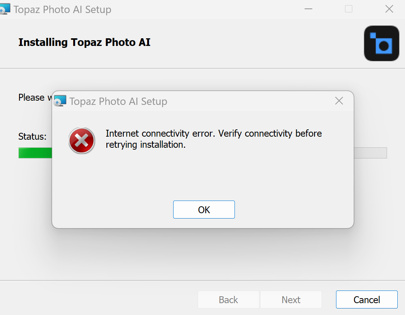Screen dimensions: 405x315
Task: Click the setup icon in the error dialog title bar
Action: 60,101
